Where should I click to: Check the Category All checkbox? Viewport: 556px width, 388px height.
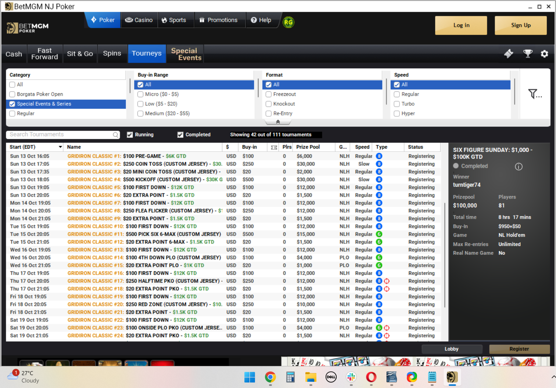tap(12, 85)
